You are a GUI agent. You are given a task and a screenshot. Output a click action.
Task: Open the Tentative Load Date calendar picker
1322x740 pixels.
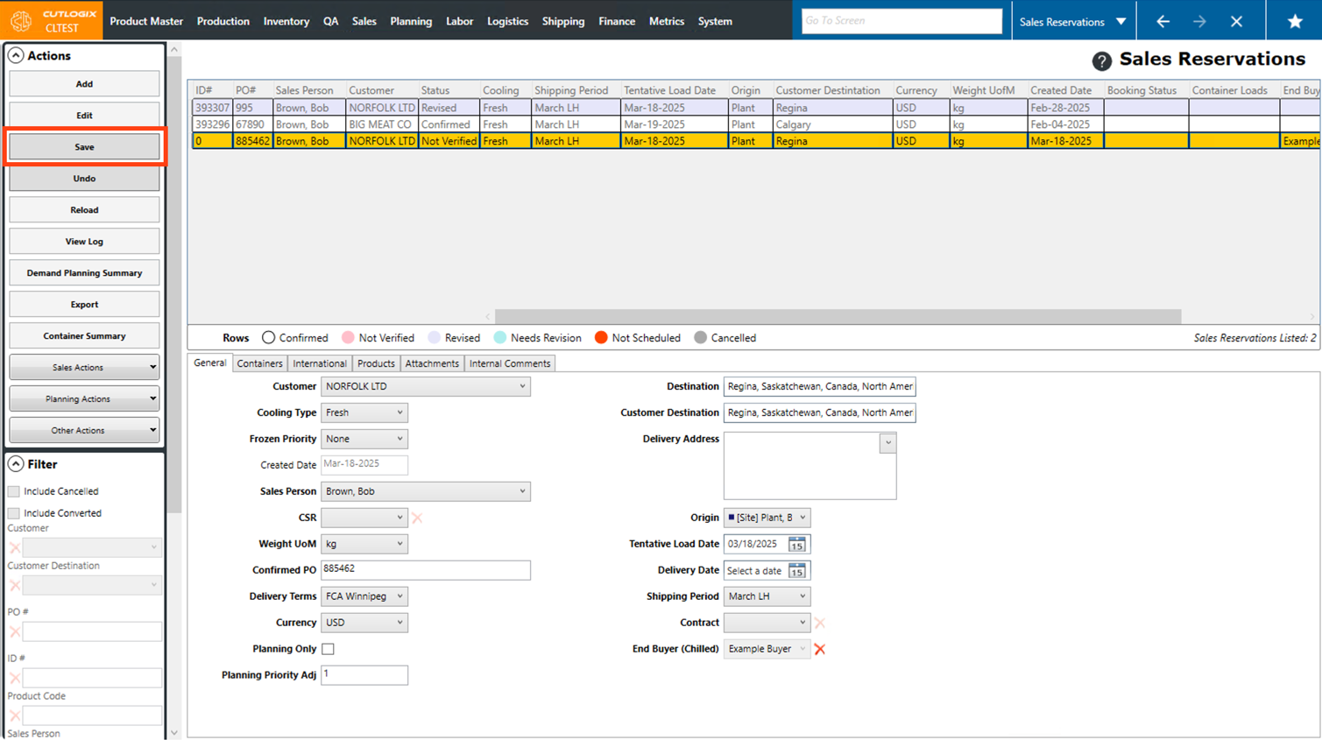(796, 544)
